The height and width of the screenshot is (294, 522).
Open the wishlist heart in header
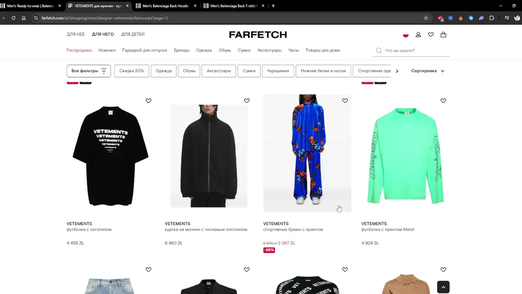[x=431, y=35]
